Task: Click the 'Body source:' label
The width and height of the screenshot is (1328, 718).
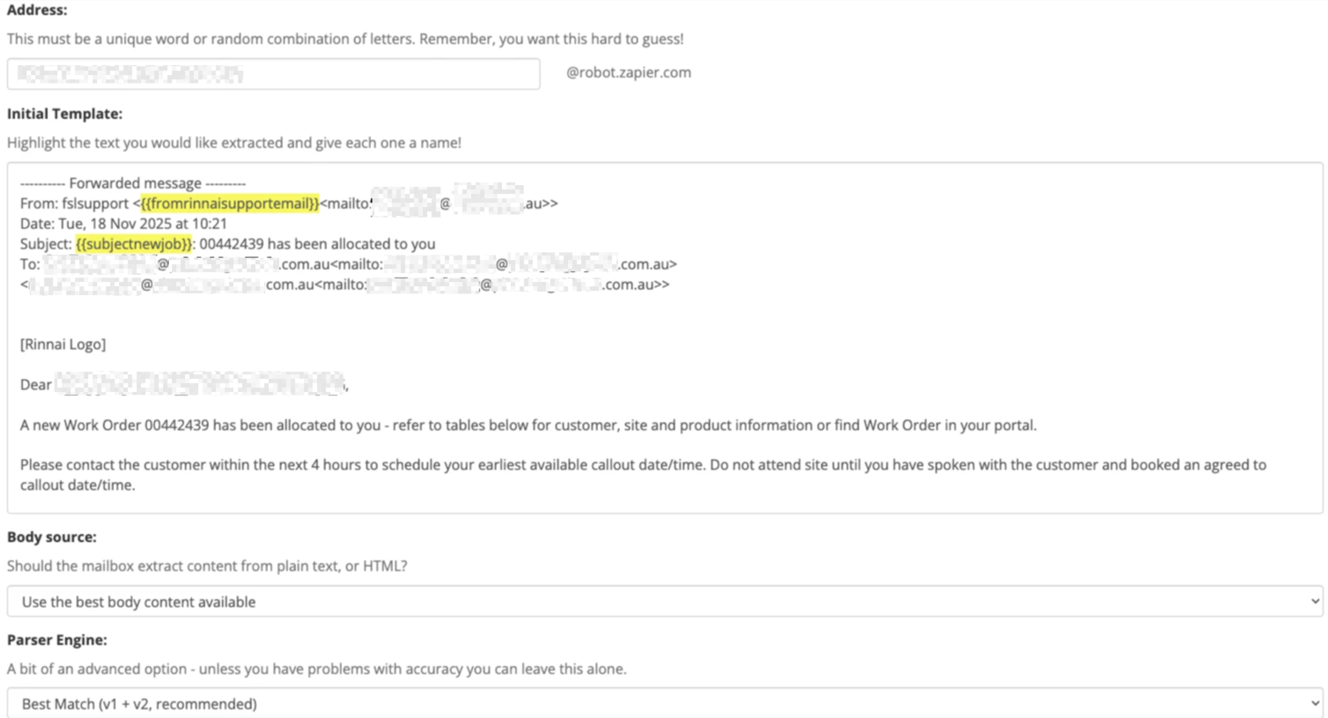Action: tap(52, 537)
